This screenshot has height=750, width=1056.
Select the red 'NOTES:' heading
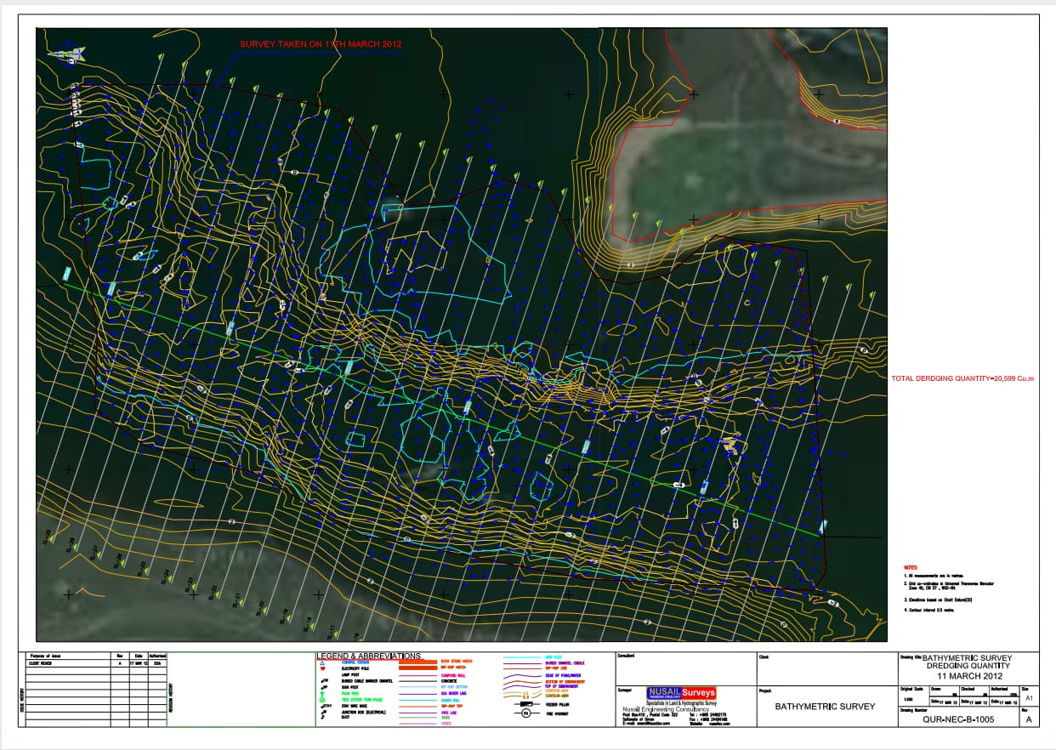pos(911,567)
